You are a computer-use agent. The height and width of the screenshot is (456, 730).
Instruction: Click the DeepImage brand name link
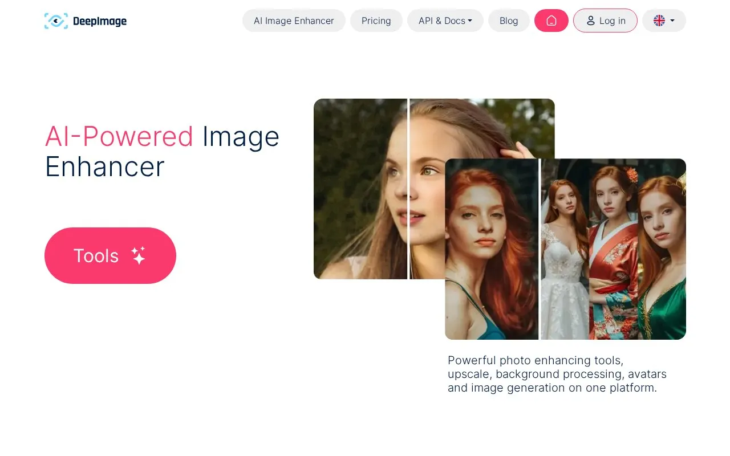click(100, 22)
